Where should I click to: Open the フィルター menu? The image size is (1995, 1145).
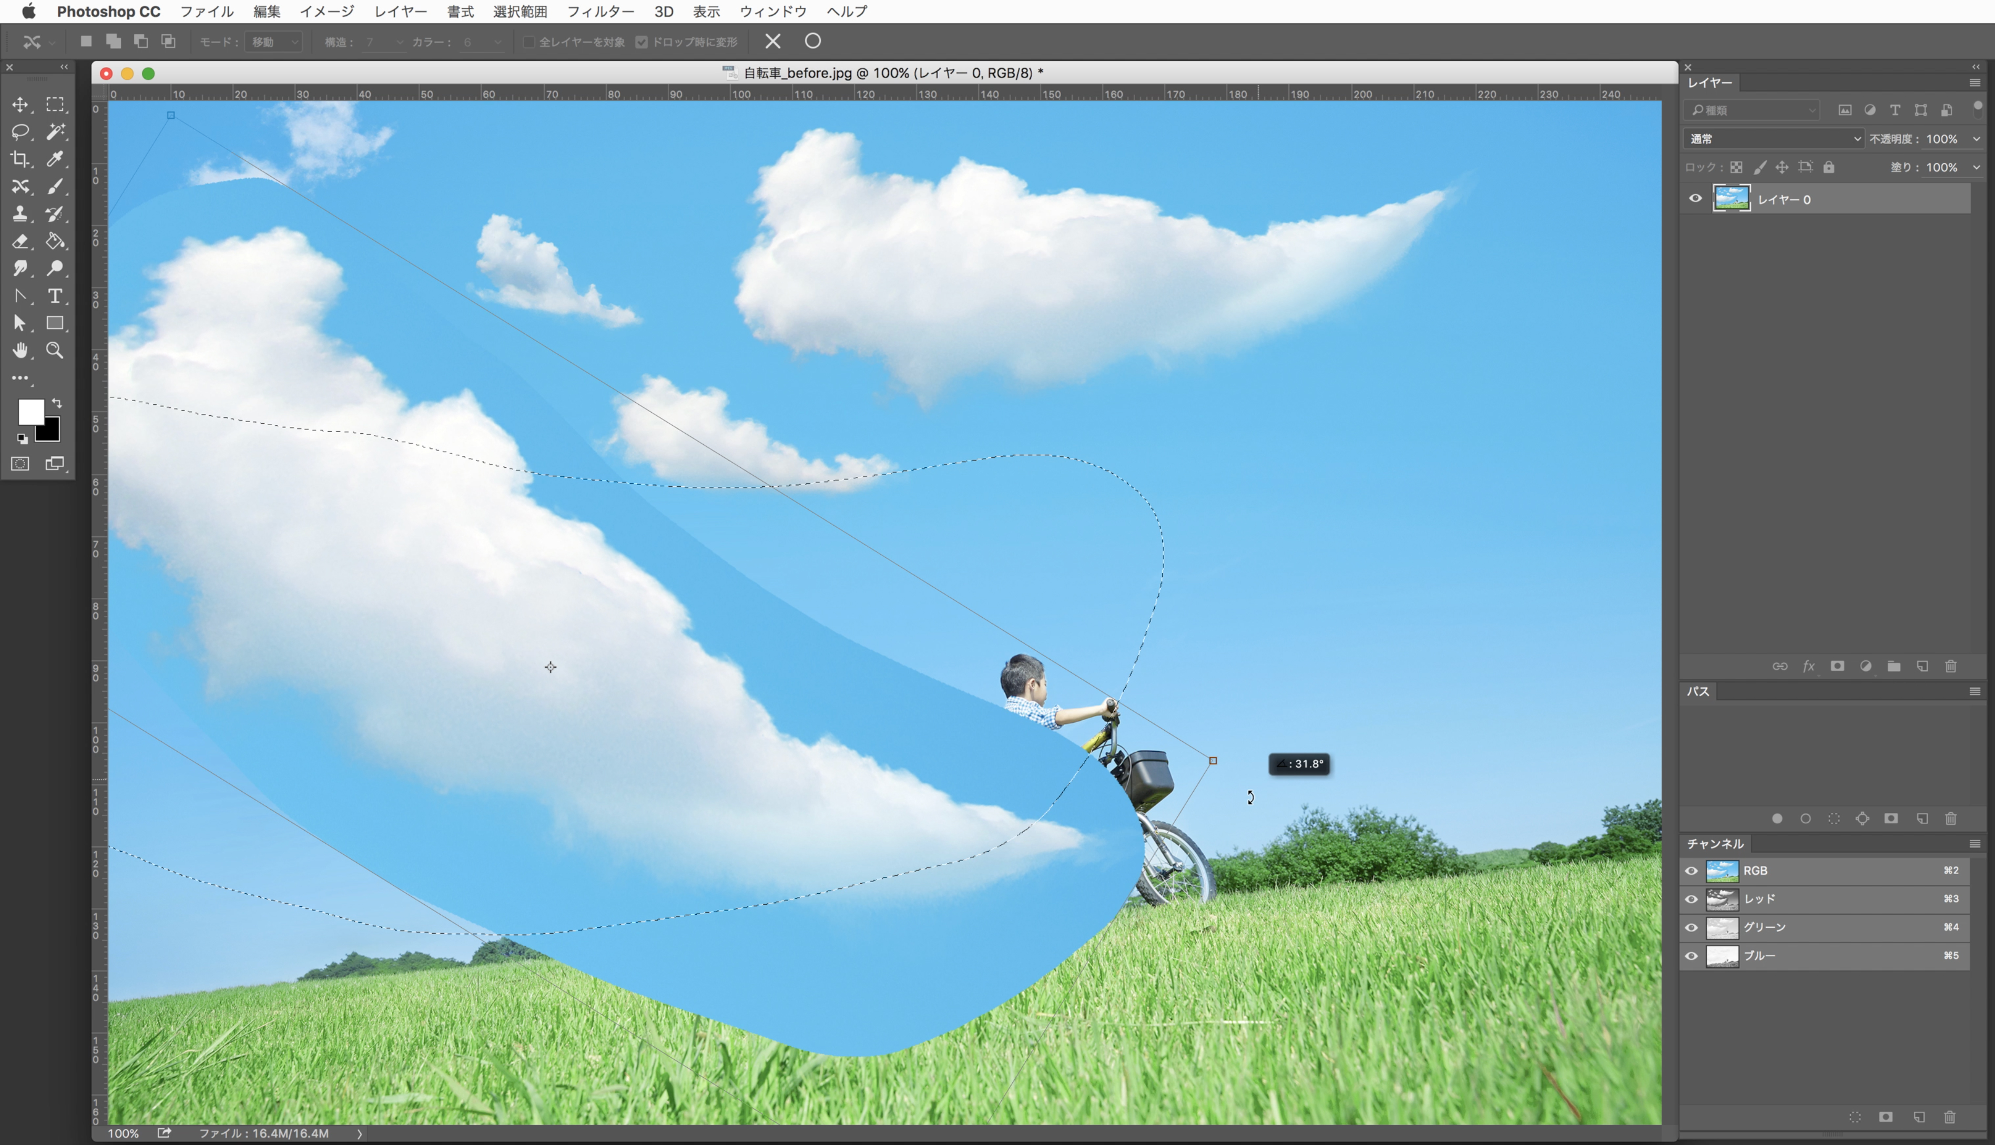[600, 11]
